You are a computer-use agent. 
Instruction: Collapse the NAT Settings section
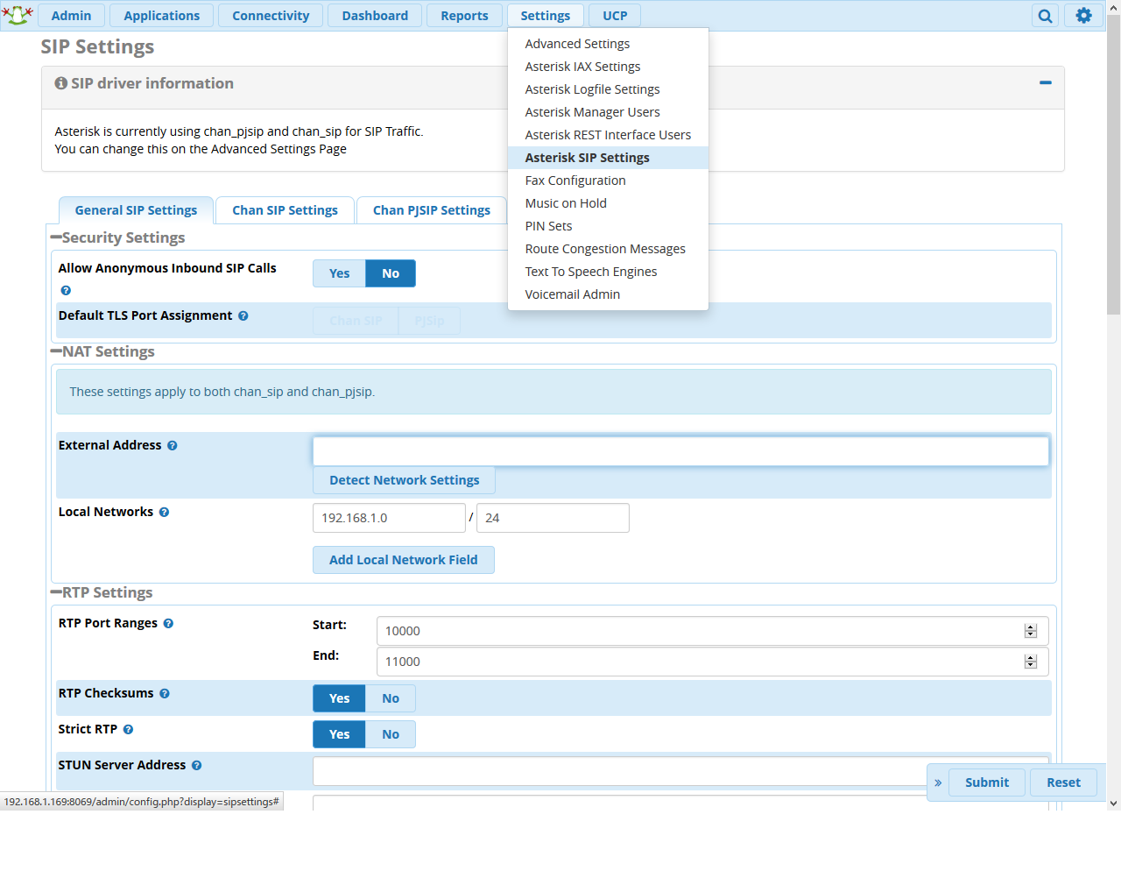click(56, 351)
